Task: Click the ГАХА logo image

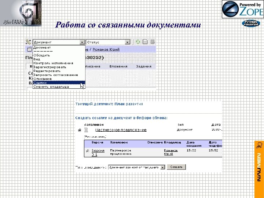Action: [21, 13]
